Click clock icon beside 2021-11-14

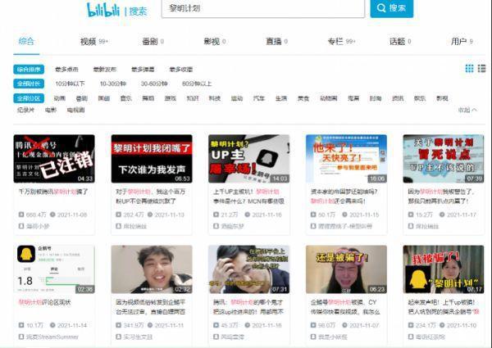click(52, 325)
